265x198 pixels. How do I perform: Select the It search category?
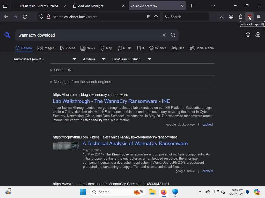pos(140,48)
